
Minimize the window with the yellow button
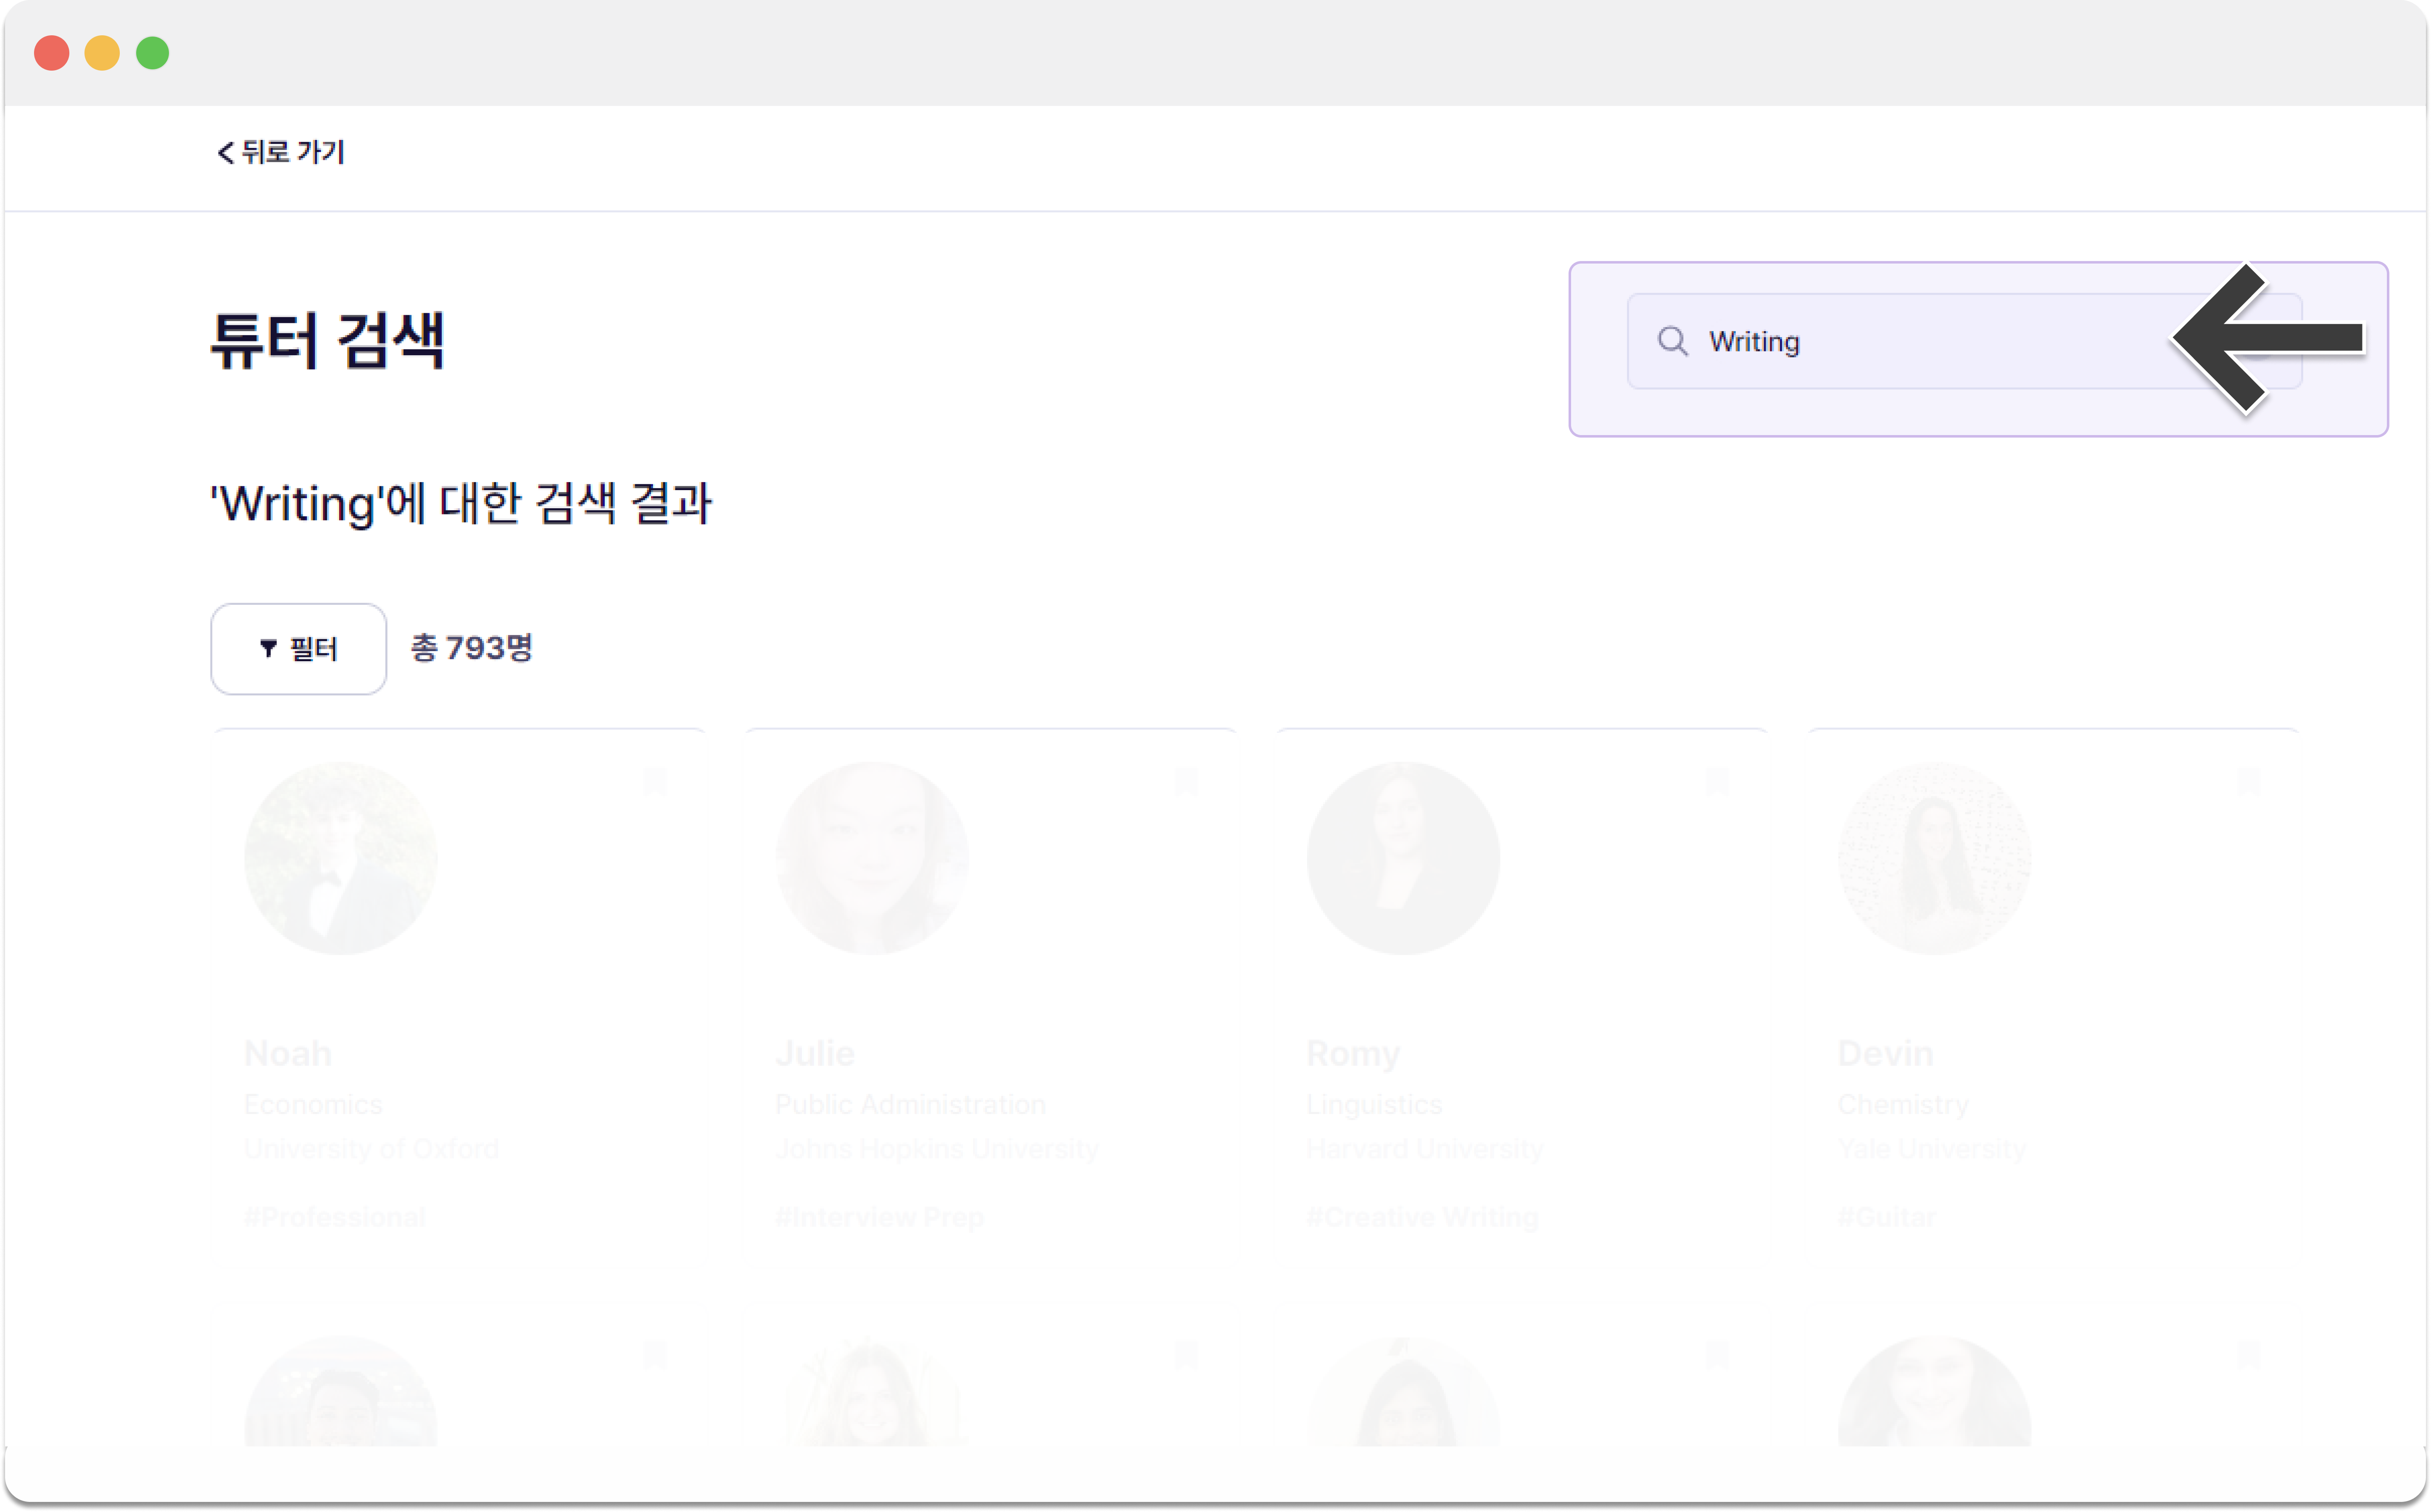coord(102,52)
